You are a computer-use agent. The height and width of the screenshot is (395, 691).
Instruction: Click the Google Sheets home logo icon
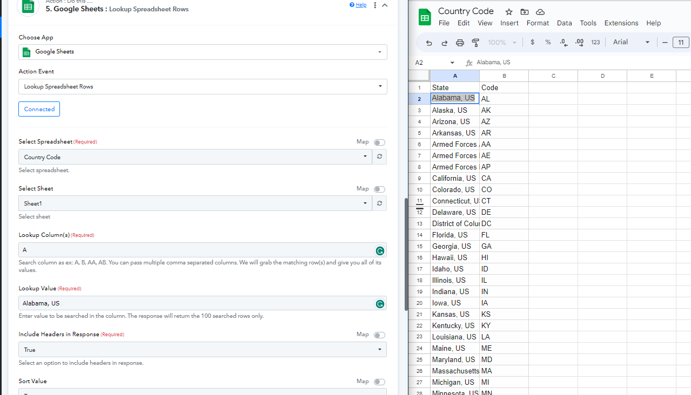pos(425,17)
